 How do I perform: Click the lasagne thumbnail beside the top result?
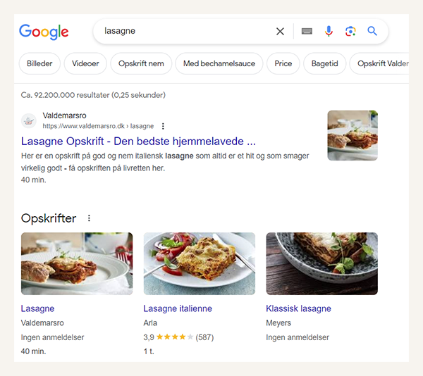[352, 135]
